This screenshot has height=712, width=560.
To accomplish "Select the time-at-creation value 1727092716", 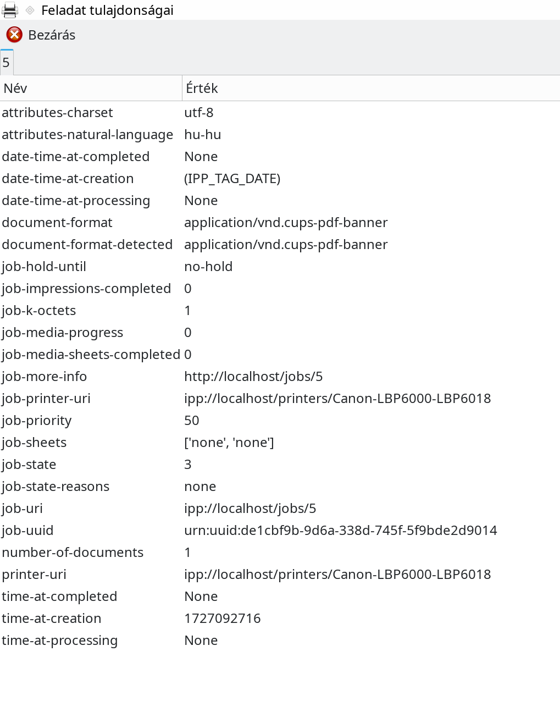I will coord(223,619).
